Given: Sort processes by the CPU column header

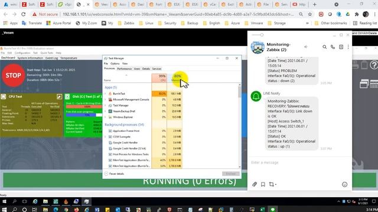Looking at the screenshot, I should (x=159, y=78).
